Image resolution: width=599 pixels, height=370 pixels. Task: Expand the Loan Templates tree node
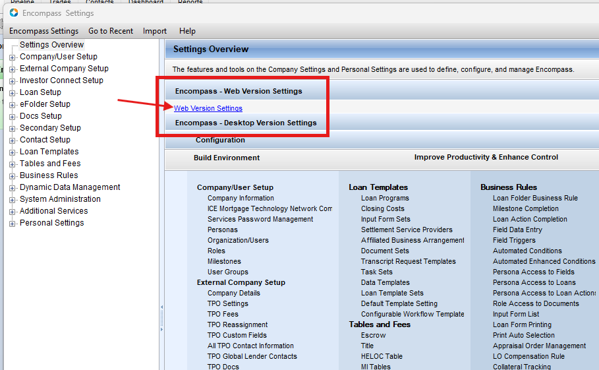[13, 152]
